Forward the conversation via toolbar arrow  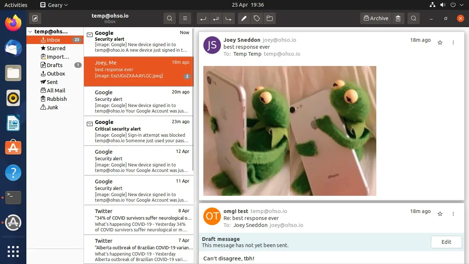point(229,18)
